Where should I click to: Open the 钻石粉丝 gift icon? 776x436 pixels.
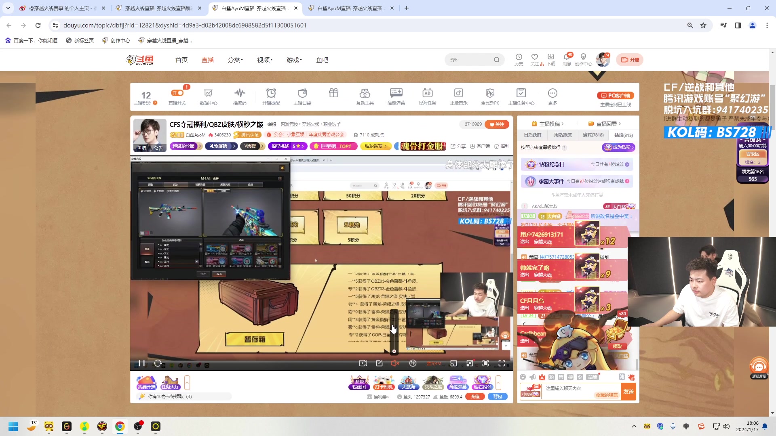pos(482,383)
